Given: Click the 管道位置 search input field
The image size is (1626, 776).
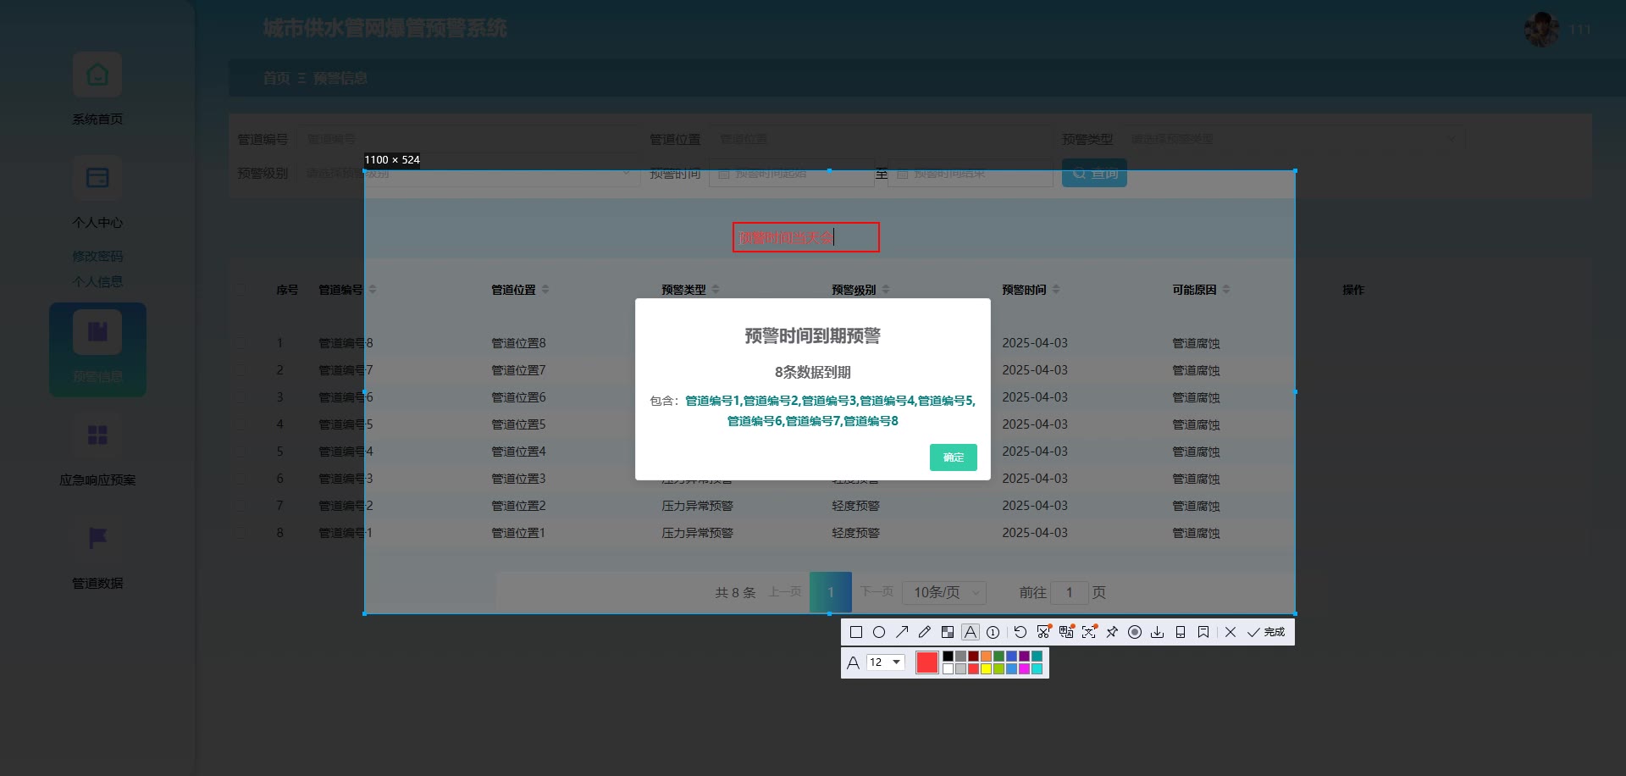Looking at the screenshot, I should [881, 139].
